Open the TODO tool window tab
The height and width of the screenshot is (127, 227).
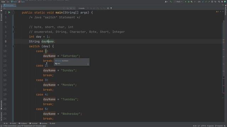13,123
